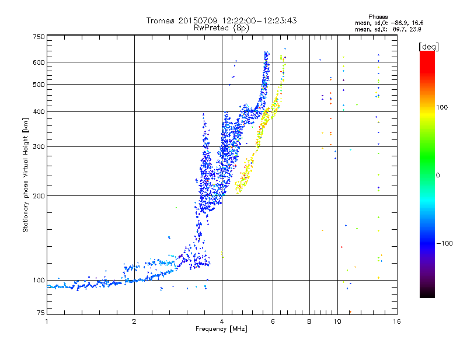Click the x-axis tick label '4'

click(222, 321)
